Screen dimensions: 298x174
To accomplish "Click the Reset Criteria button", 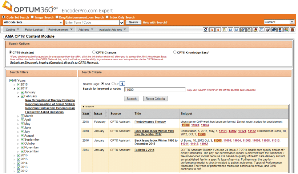I will (155, 99).
